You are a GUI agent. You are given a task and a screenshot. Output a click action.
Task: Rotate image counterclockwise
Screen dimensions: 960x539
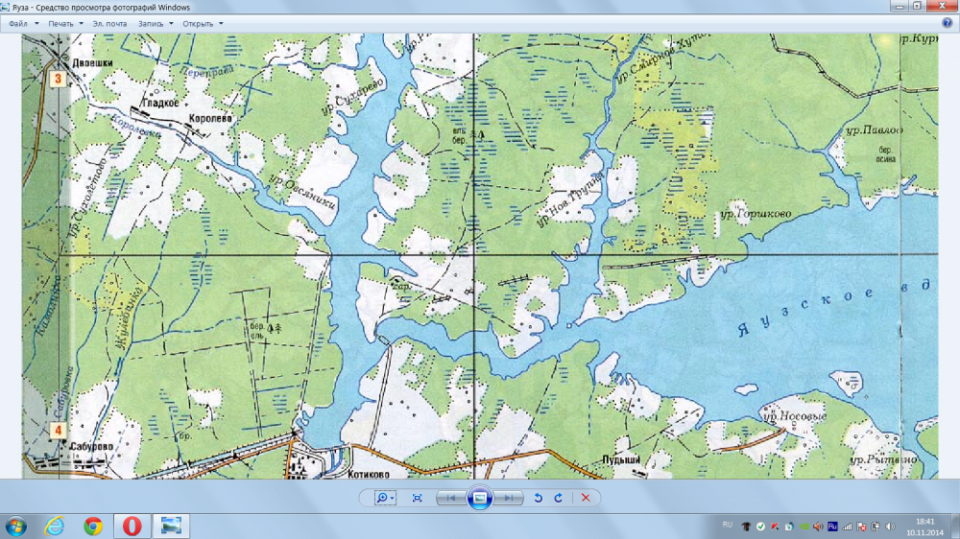539,498
